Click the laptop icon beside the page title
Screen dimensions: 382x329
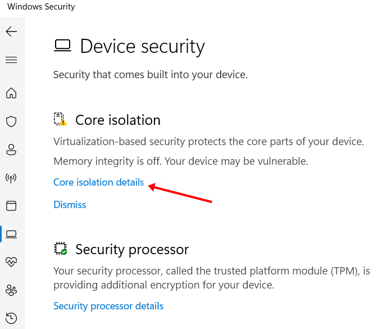(x=62, y=46)
